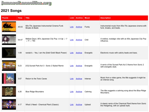Click the time value 4:17
Screen dimensions: 149x112
coord(20,105)
